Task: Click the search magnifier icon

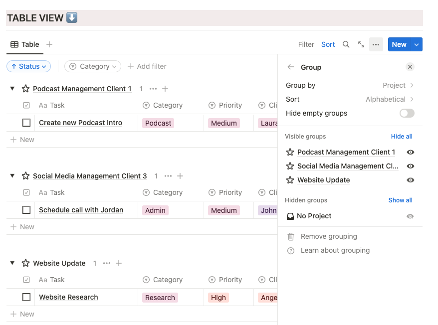Action: coord(346,44)
